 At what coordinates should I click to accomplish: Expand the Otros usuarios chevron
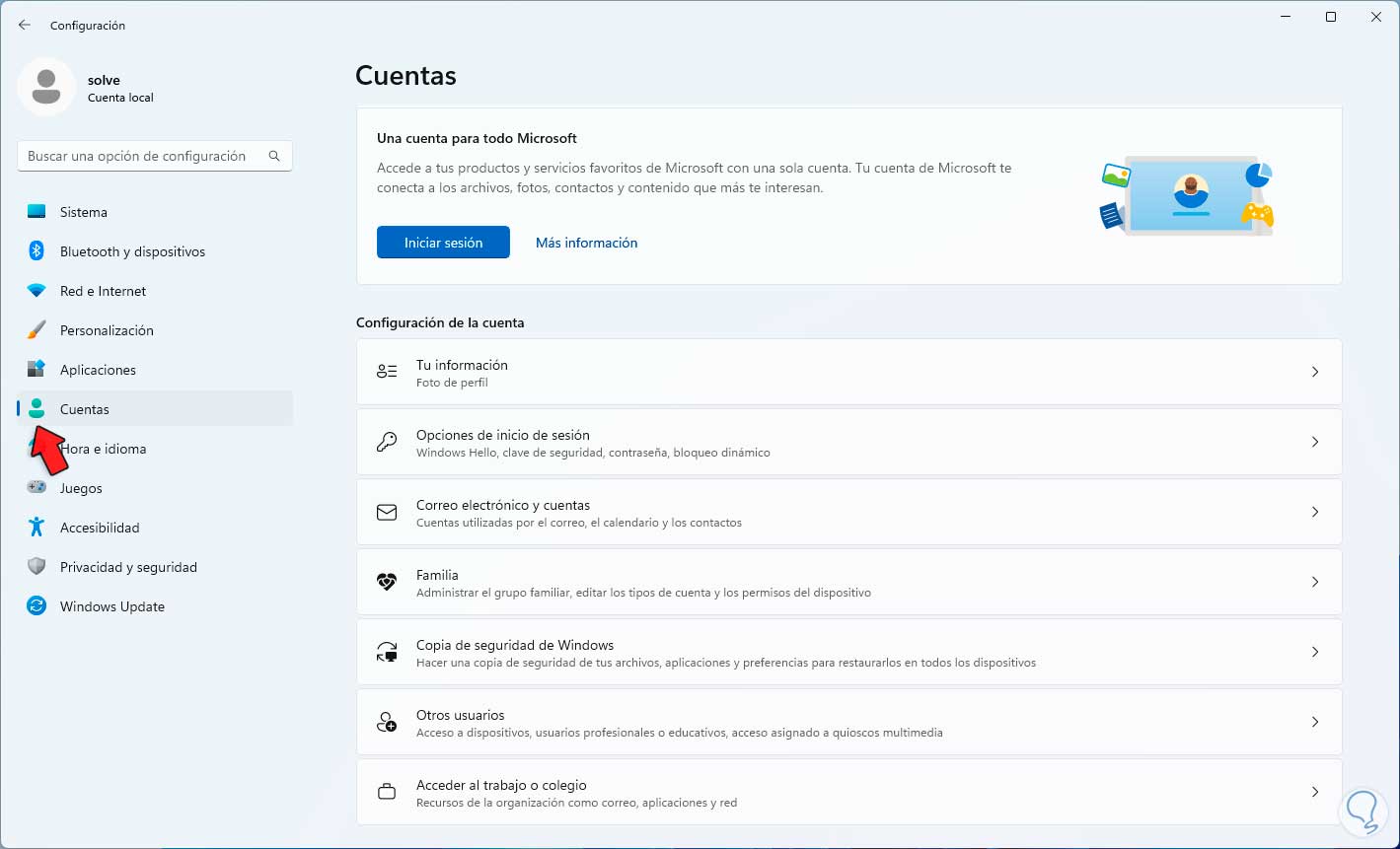click(1315, 722)
